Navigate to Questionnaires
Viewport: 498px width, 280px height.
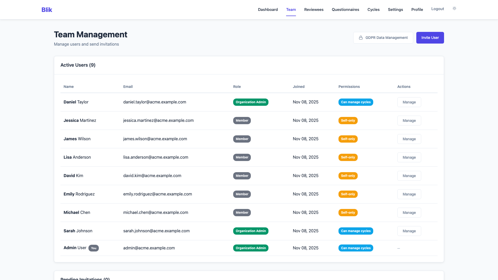pos(345,10)
